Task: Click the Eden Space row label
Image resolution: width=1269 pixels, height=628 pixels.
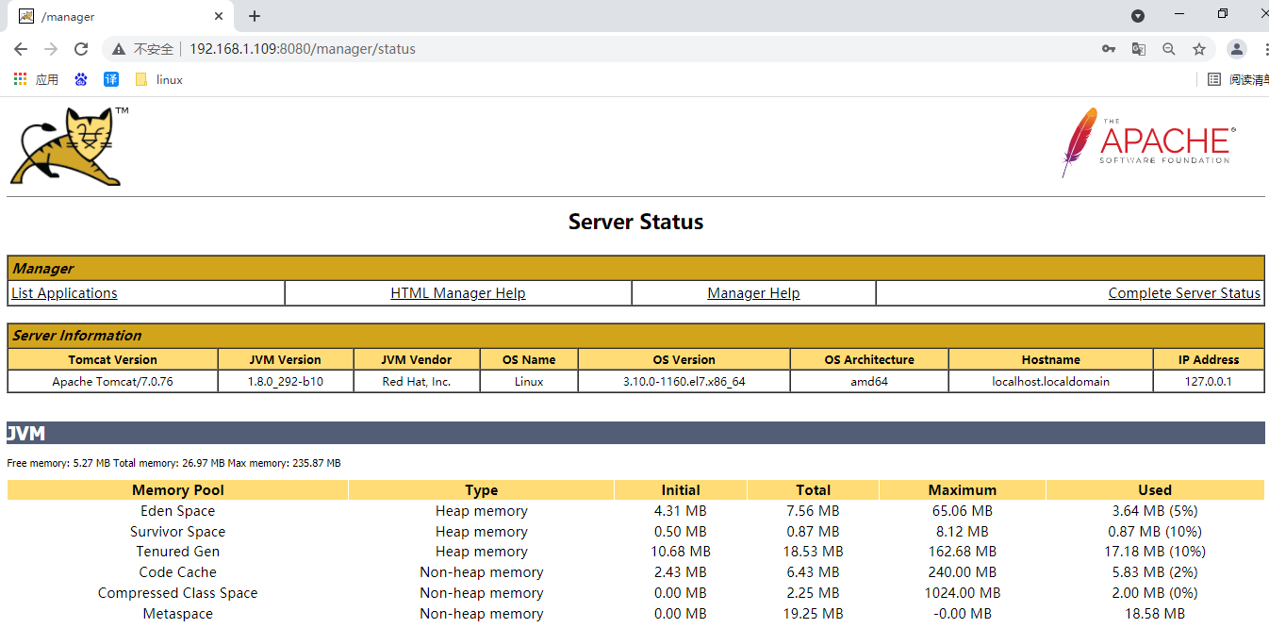Action: point(177,511)
